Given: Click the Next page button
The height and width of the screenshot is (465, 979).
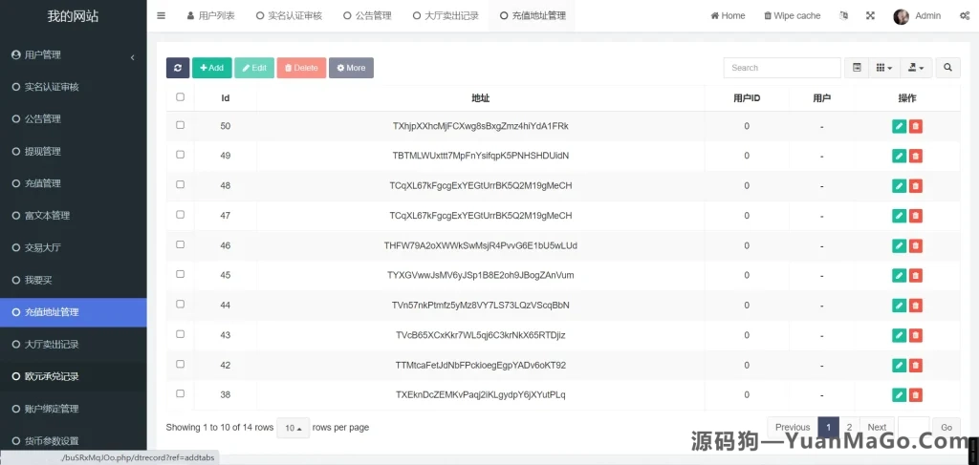Looking at the screenshot, I should [877, 427].
